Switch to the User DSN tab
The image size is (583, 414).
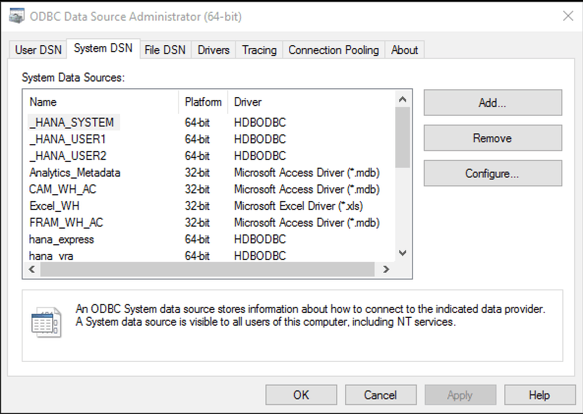click(38, 50)
